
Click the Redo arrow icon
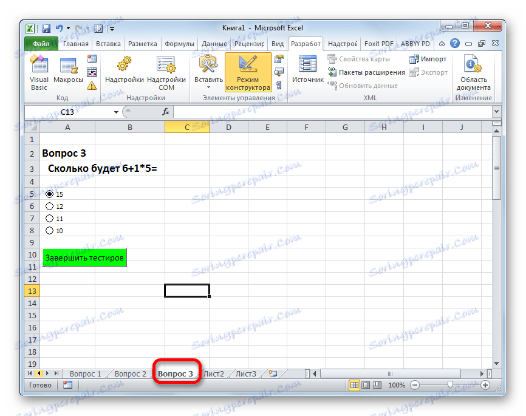pos(79,29)
